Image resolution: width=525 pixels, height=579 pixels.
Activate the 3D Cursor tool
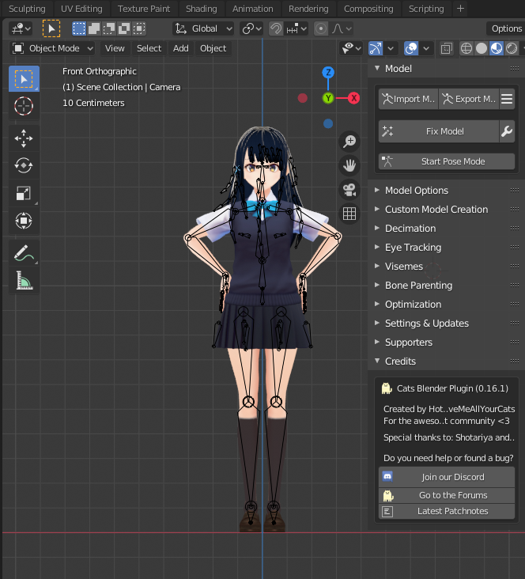click(24, 106)
